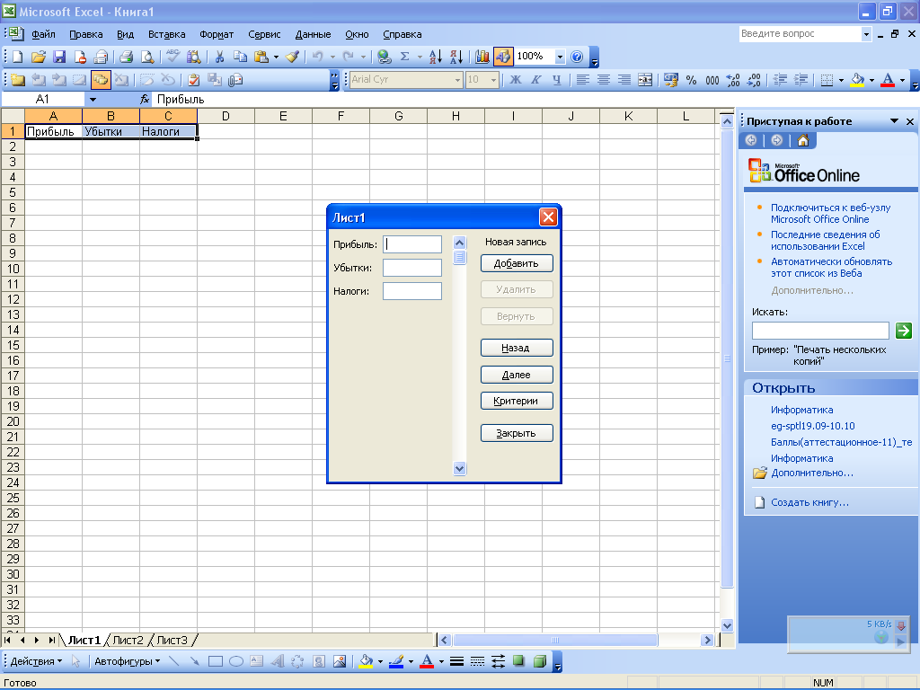
Task: Open the Файл menu
Action: tap(43, 34)
